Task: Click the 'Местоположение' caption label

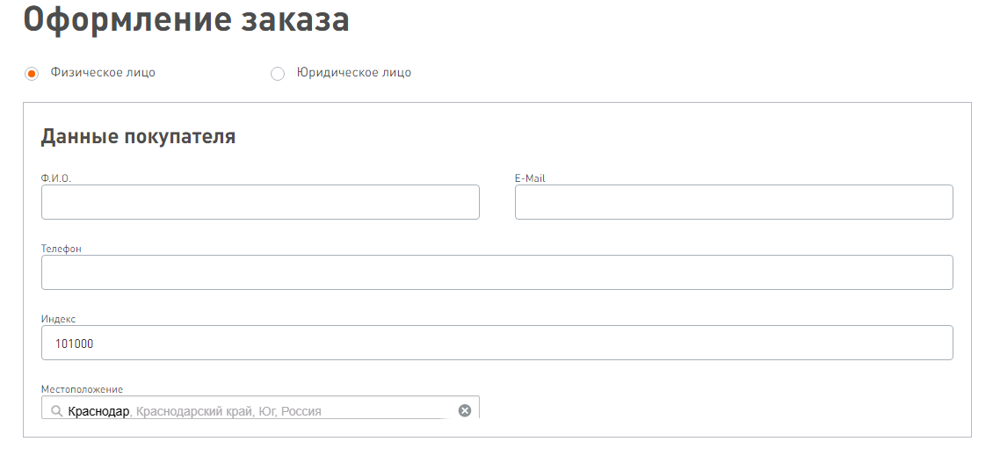Action: (x=82, y=389)
